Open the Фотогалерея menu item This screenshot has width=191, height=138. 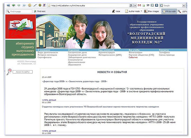click(135, 52)
